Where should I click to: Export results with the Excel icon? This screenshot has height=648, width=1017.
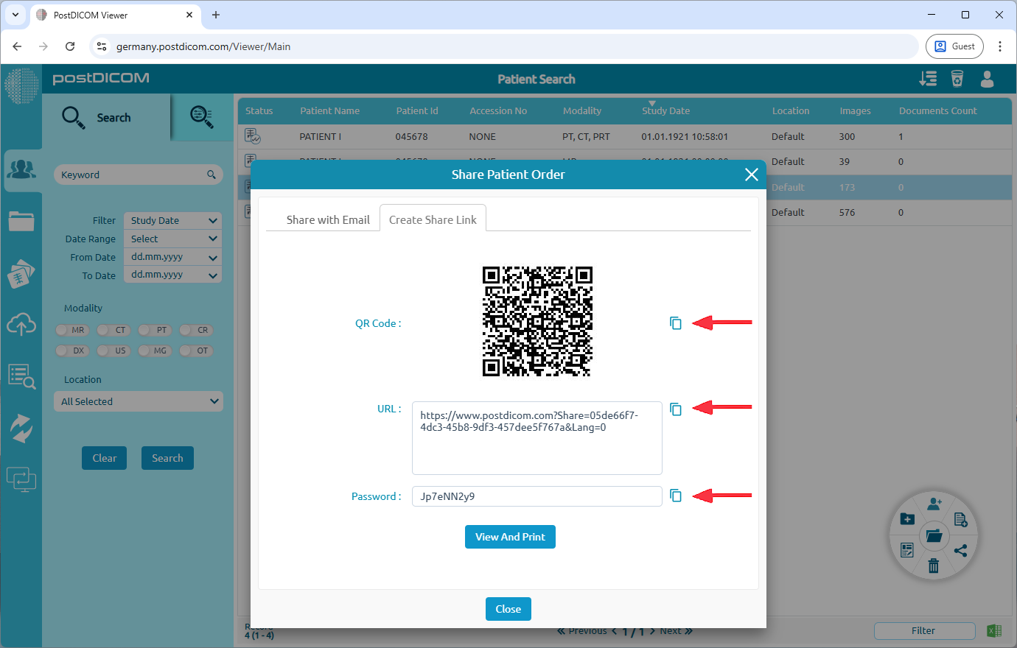(x=993, y=630)
